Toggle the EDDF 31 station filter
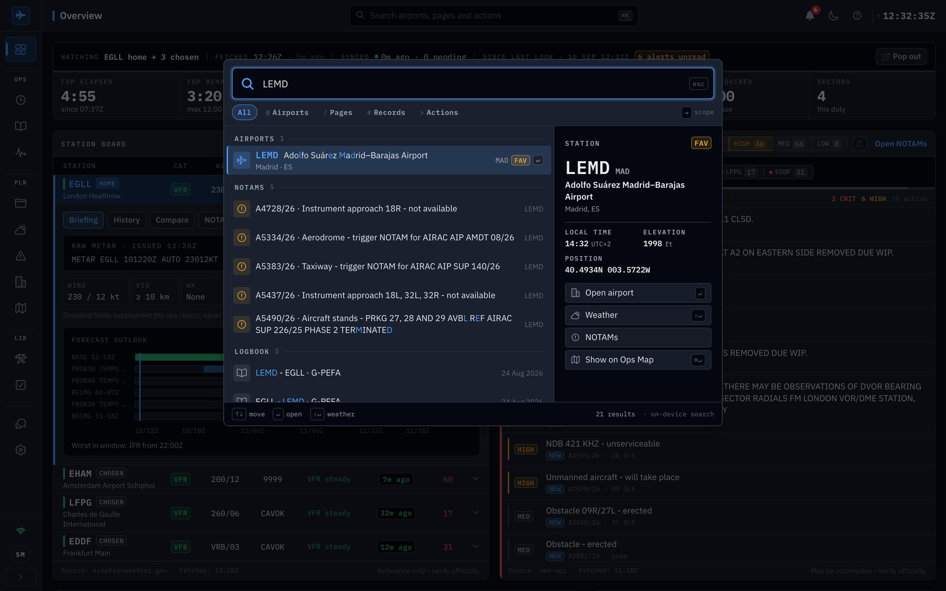This screenshot has width=946, height=591. [x=787, y=172]
